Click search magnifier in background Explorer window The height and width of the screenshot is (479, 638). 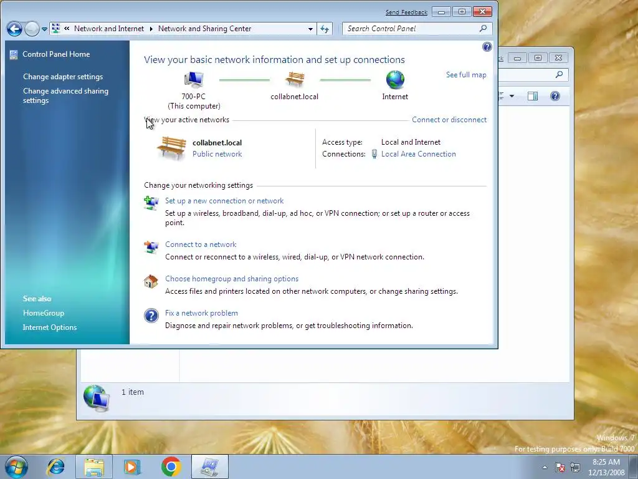click(x=559, y=75)
